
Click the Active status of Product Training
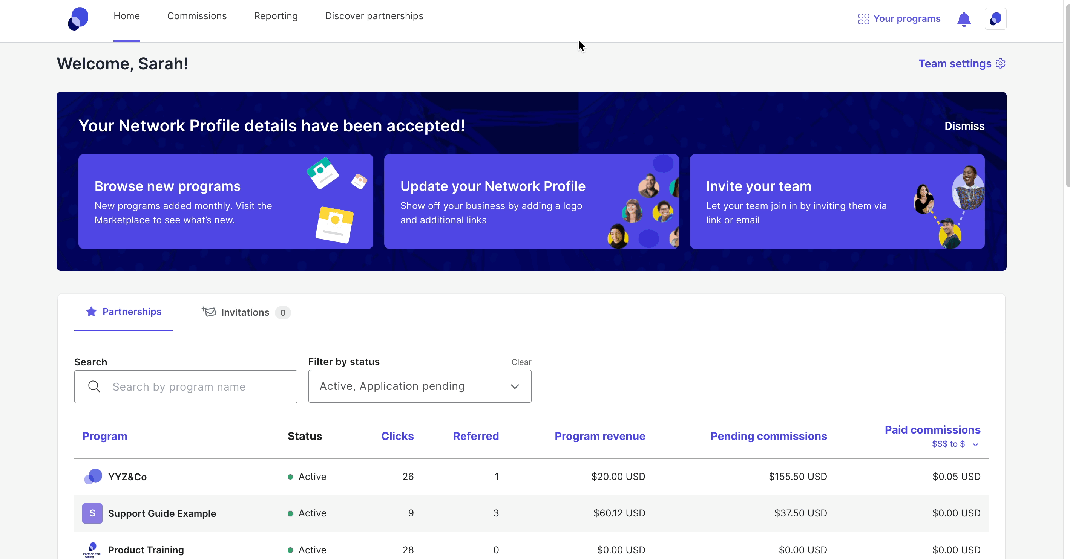(x=307, y=550)
